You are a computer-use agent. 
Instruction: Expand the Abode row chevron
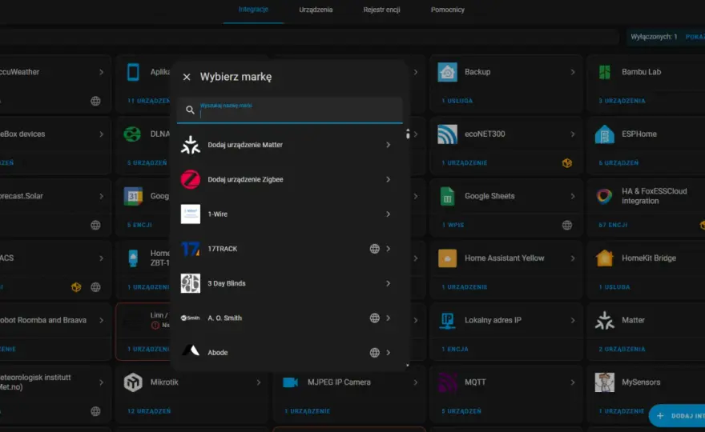click(x=388, y=353)
